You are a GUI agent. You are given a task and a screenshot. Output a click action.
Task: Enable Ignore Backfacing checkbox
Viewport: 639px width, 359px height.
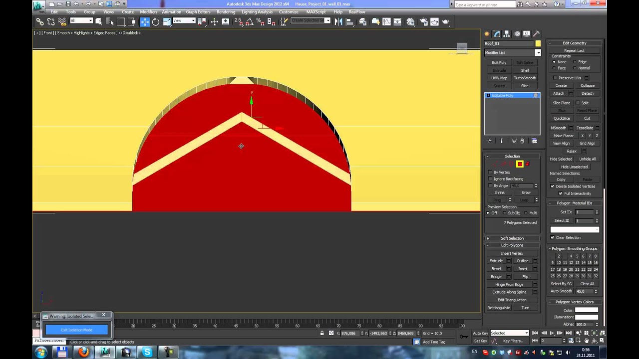point(490,179)
